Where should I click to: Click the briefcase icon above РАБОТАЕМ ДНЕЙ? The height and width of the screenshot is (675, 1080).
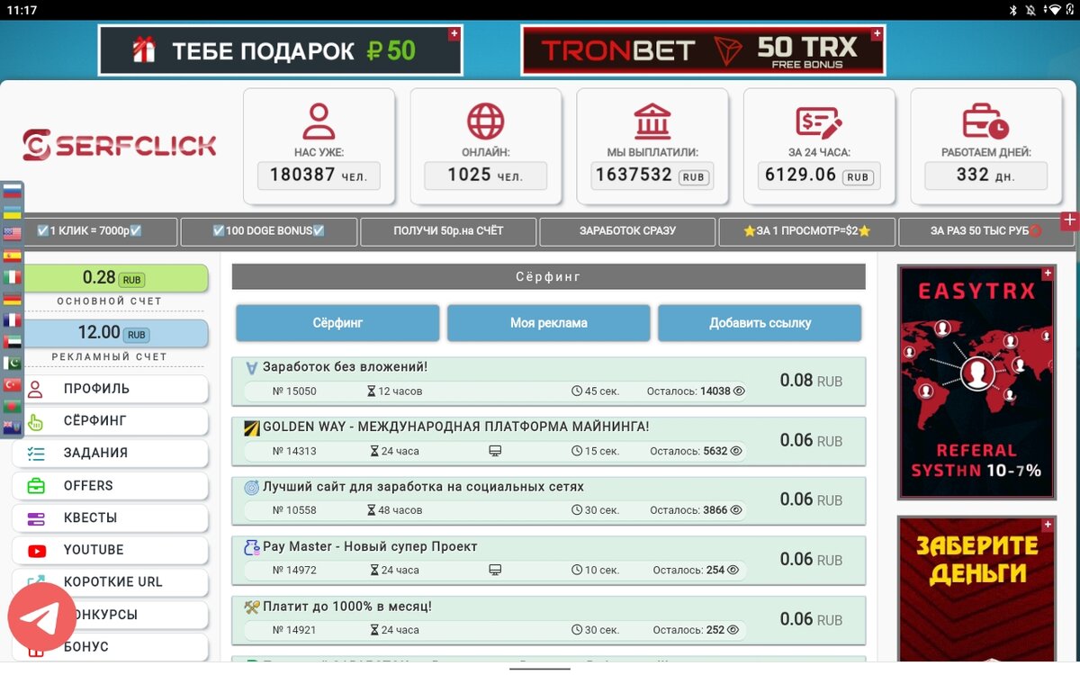pyautogui.click(x=985, y=121)
